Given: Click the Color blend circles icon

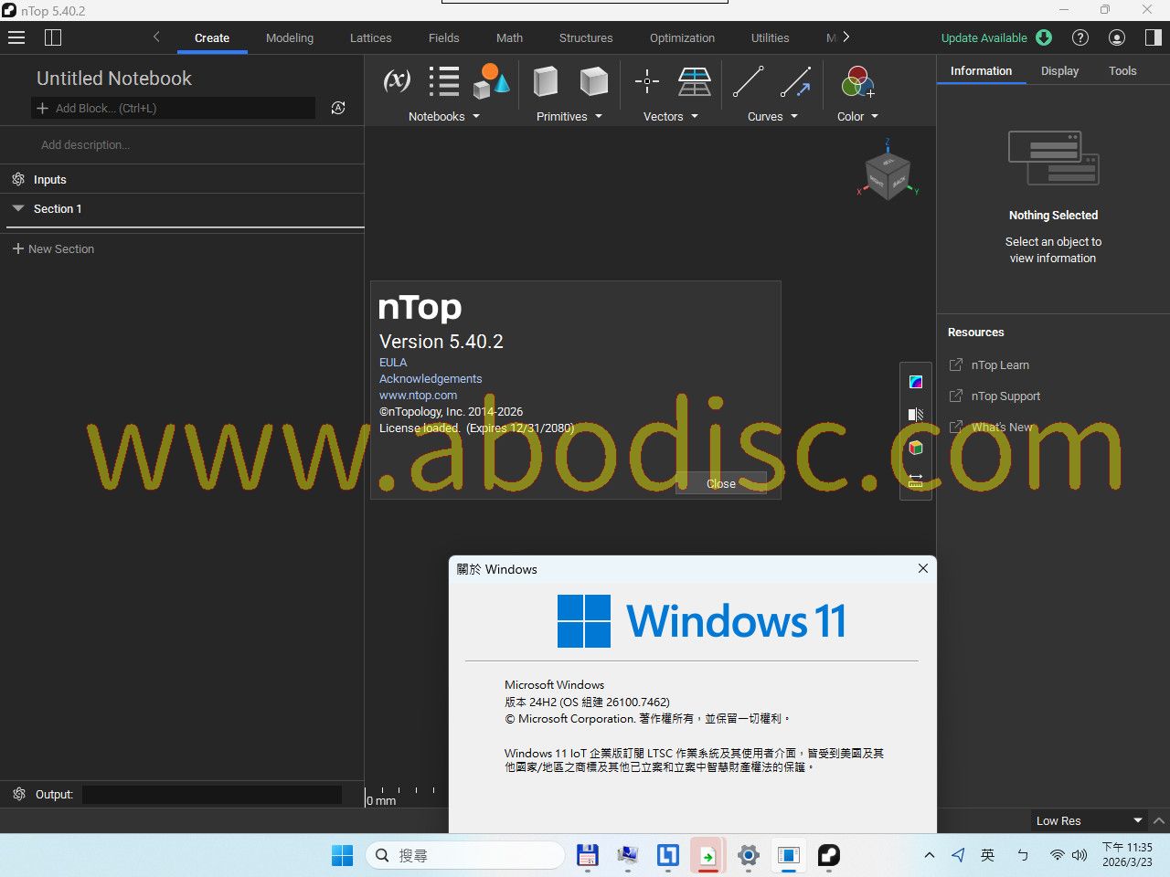Looking at the screenshot, I should click(856, 82).
